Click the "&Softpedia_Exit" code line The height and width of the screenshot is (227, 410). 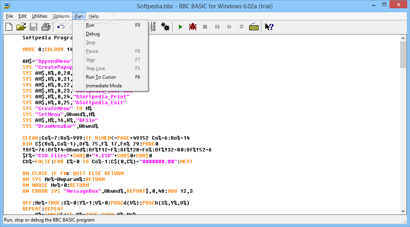(75, 103)
